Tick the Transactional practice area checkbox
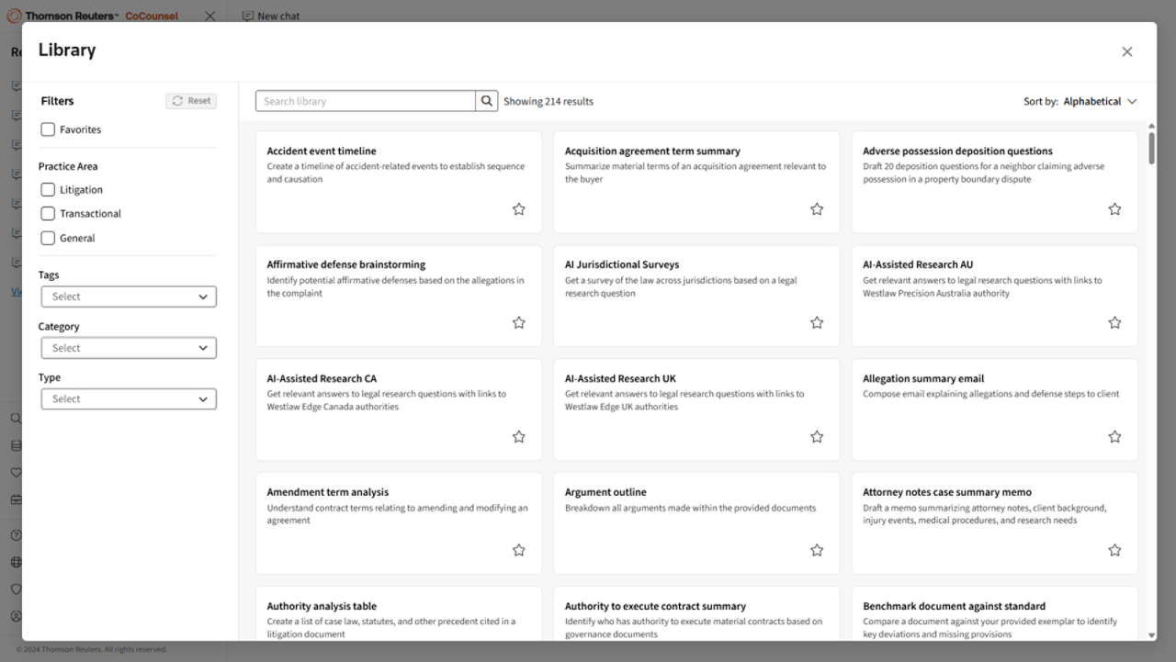Viewport: 1176px width, 662px height. (x=48, y=214)
